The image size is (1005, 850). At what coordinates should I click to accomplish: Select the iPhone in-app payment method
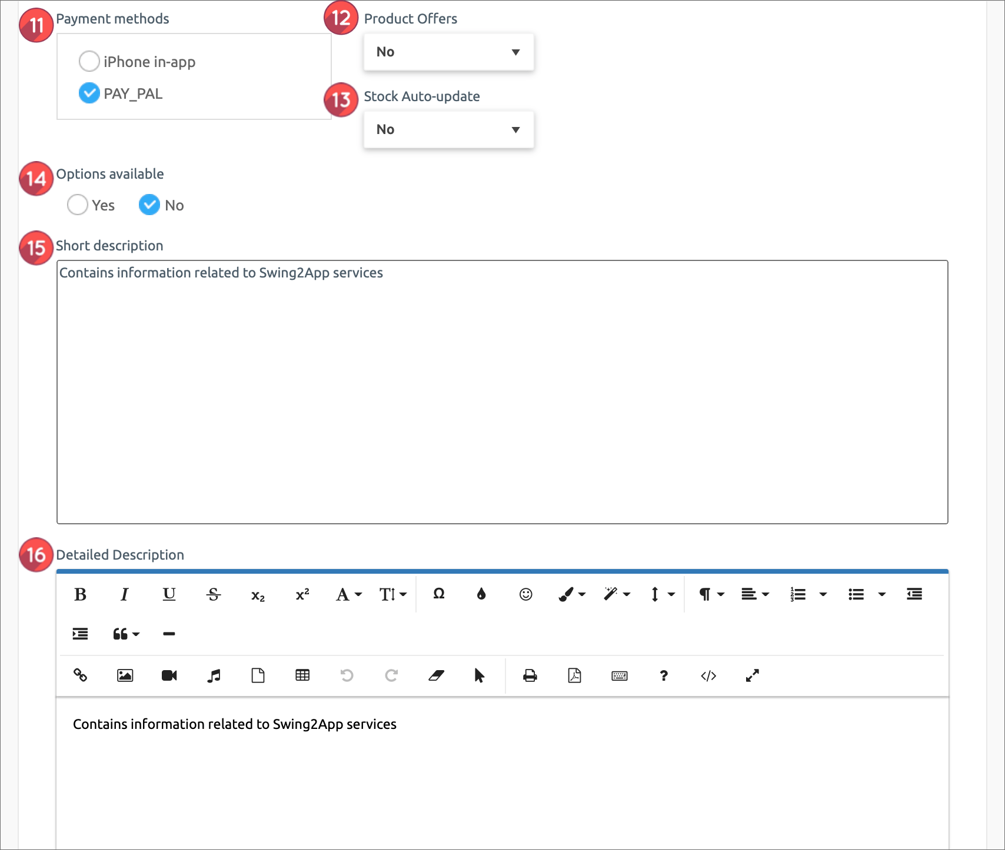pos(89,61)
